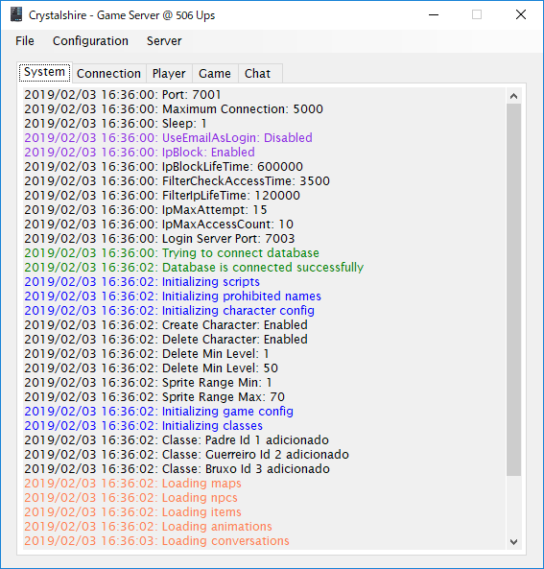Click the scrollbar up arrow

click(513, 96)
